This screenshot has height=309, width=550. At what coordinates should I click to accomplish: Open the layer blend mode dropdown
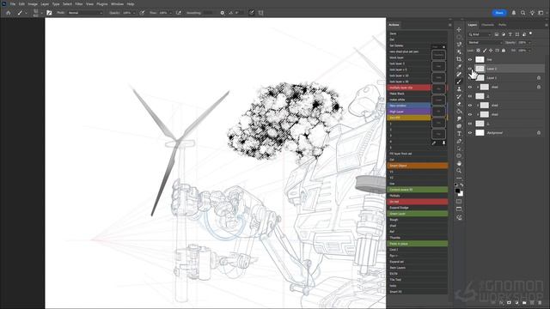click(x=486, y=42)
